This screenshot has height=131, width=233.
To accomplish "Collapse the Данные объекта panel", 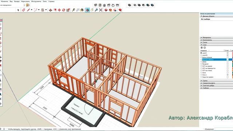I will click(x=216, y=16).
